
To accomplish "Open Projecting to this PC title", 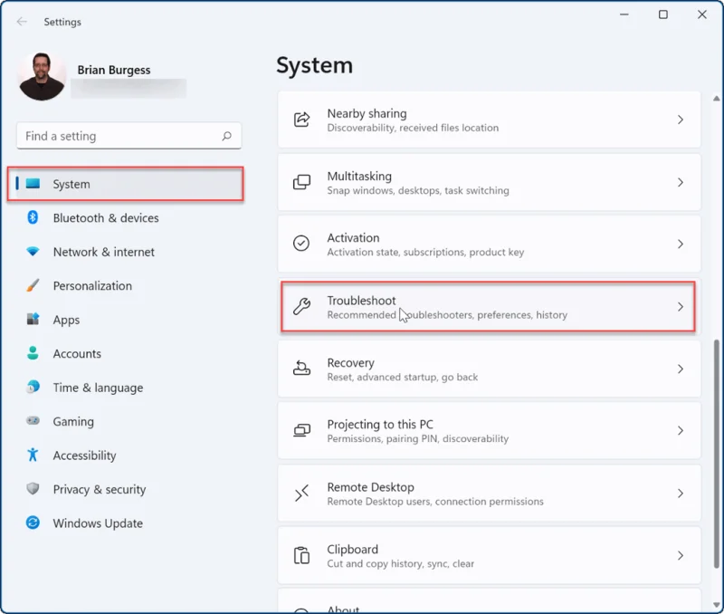I will [380, 425].
